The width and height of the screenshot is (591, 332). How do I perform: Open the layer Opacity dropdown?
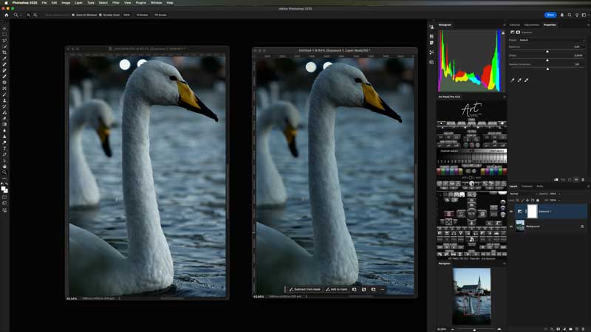(x=559, y=193)
